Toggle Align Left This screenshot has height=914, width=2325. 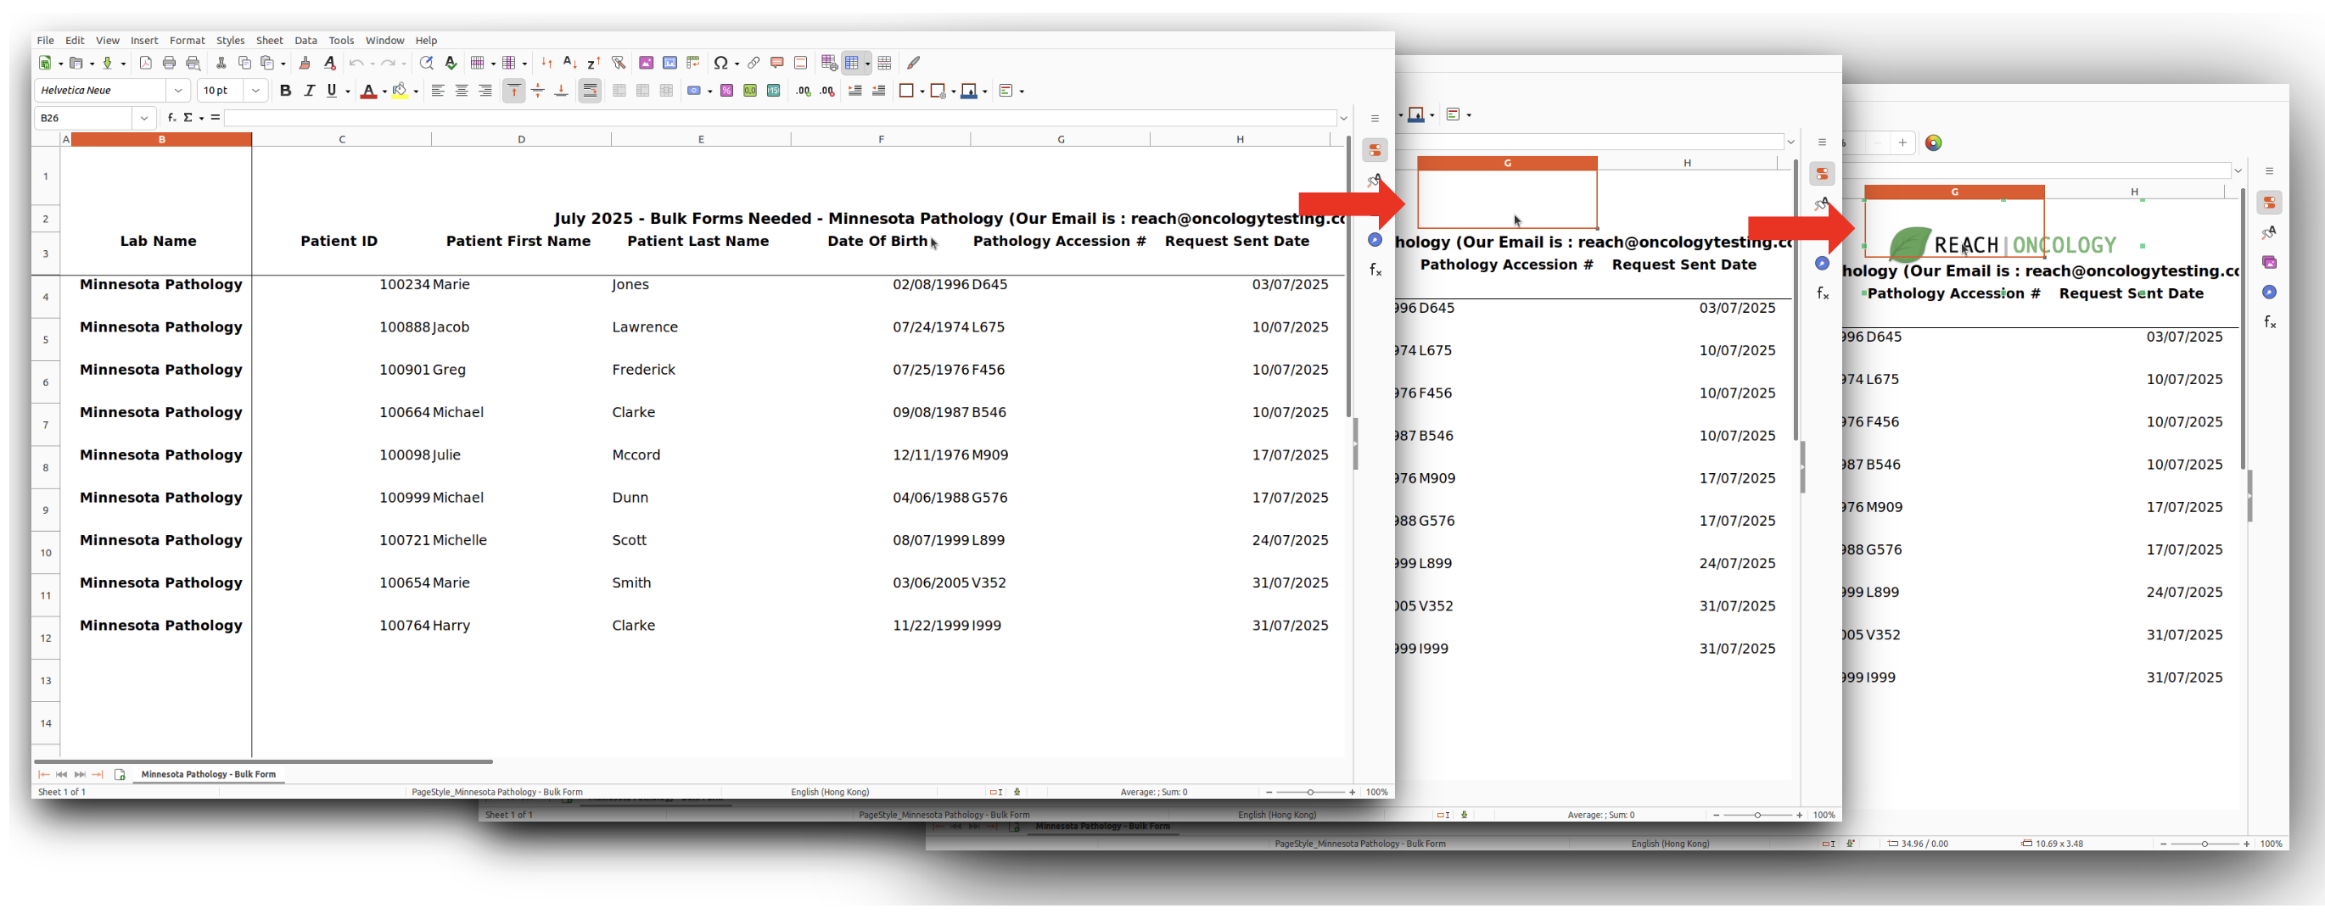438,91
